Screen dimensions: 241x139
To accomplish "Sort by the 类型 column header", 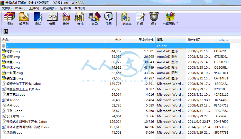I will point(171,40).
